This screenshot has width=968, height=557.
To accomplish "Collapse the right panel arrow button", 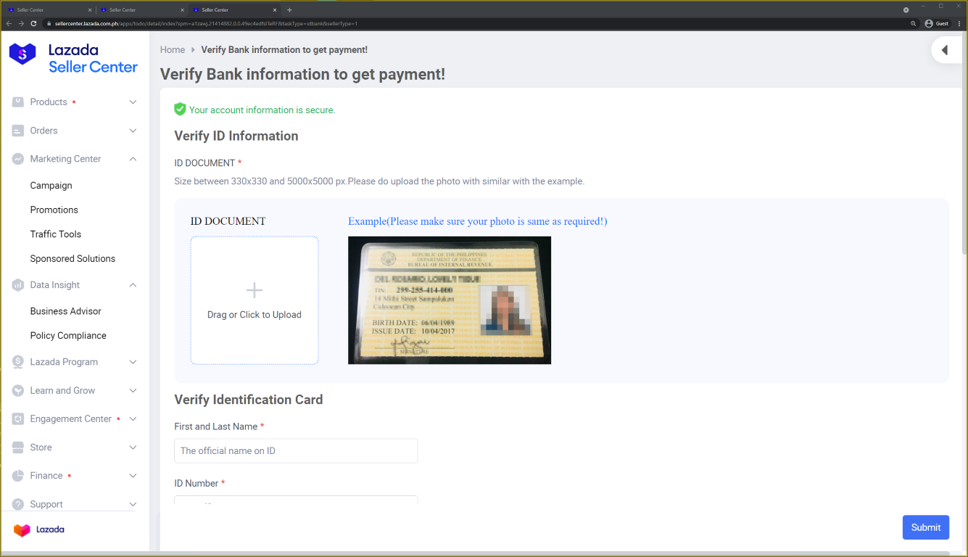I will tap(944, 50).
